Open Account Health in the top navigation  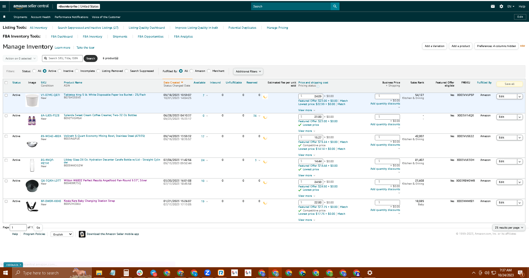tap(41, 17)
